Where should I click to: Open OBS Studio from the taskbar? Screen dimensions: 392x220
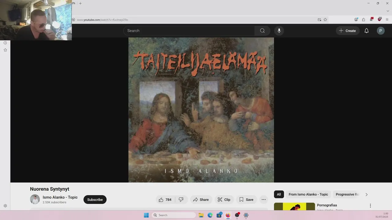(x=237, y=215)
